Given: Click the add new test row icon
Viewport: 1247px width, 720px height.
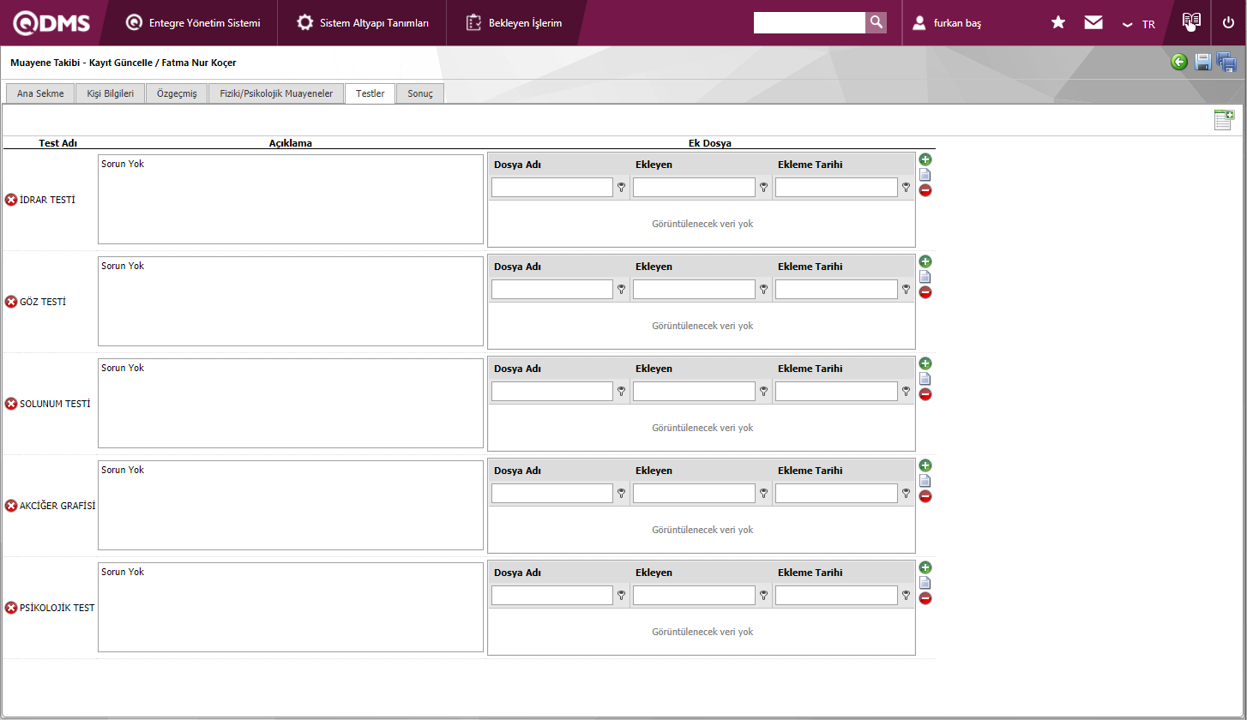Looking at the screenshot, I should click(x=1223, y=120).
